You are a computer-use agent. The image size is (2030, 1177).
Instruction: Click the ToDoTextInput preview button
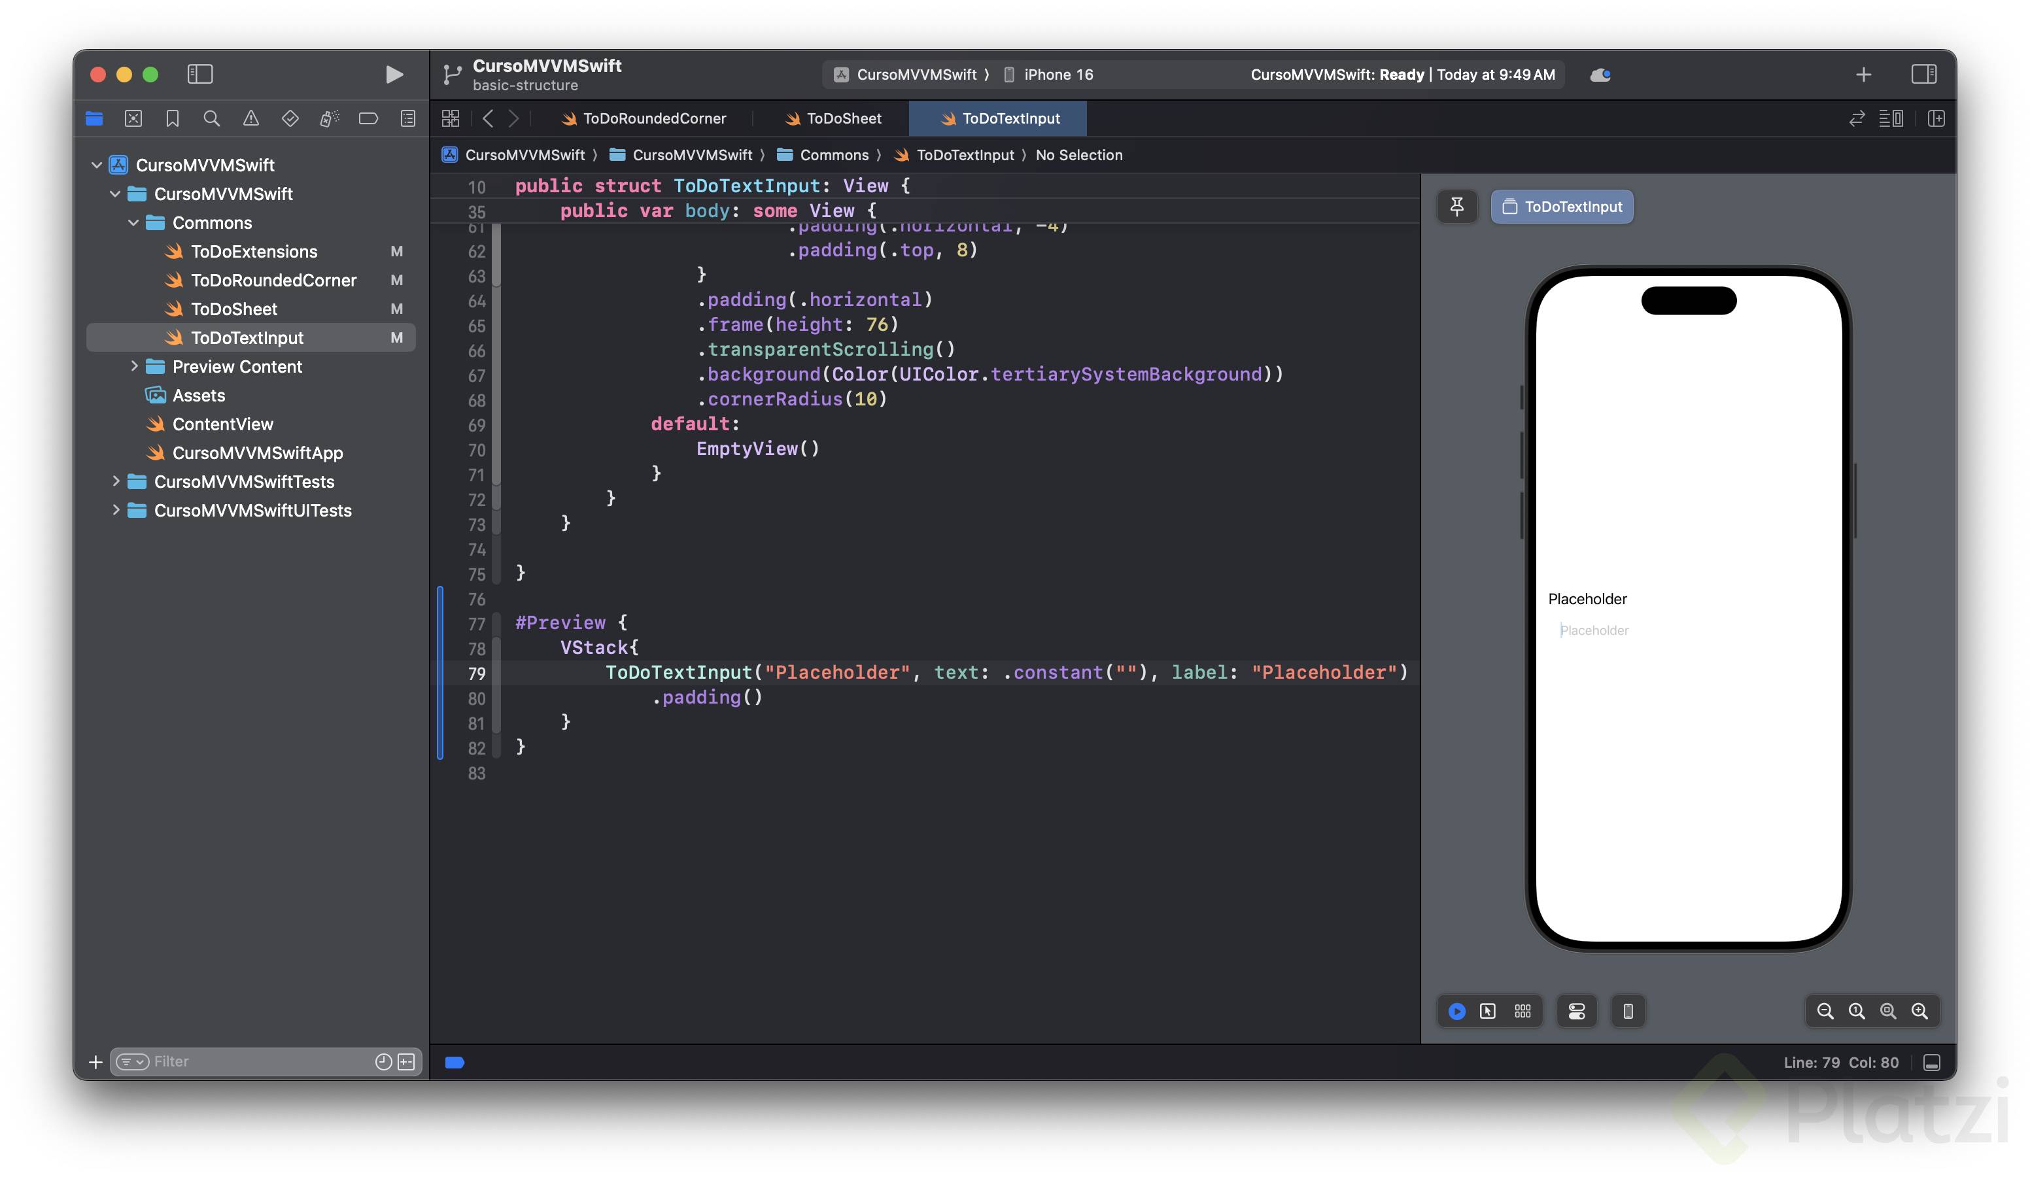tap(1561, 207)
